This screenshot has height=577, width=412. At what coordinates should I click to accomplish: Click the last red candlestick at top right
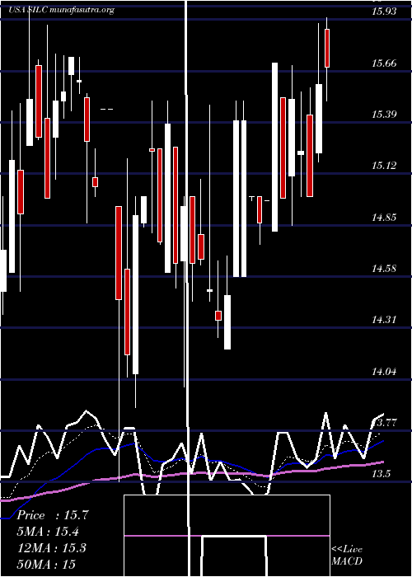coord(326,48)
